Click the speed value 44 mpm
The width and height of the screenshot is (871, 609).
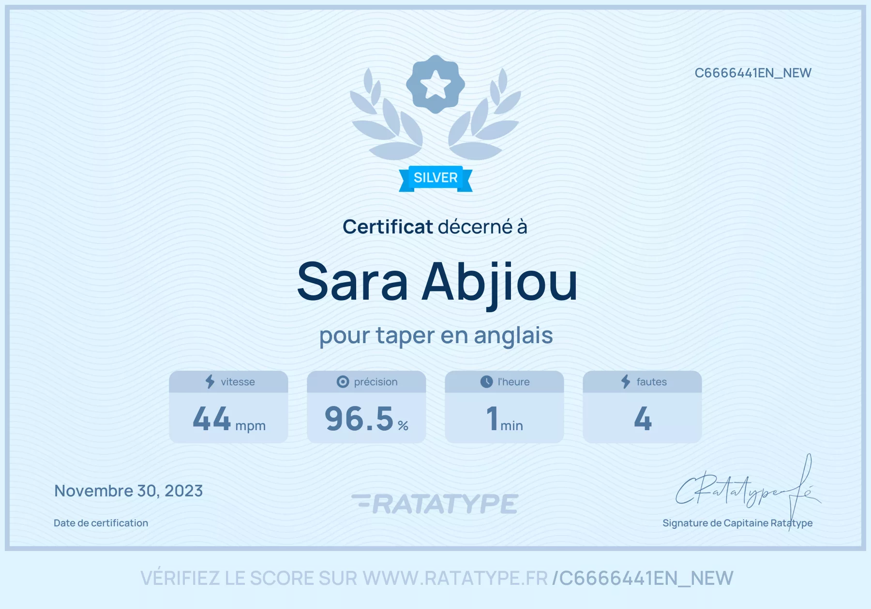(x=229, y=419)
